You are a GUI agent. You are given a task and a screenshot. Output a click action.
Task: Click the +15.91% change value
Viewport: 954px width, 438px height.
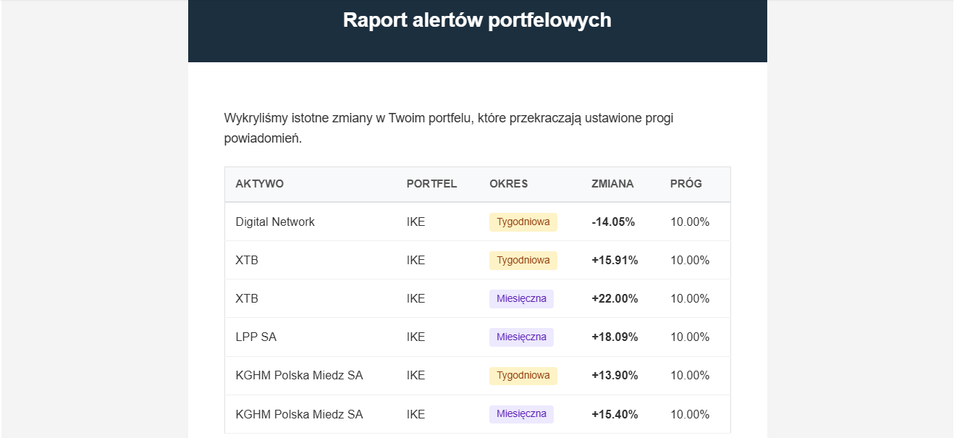point(615,261)
